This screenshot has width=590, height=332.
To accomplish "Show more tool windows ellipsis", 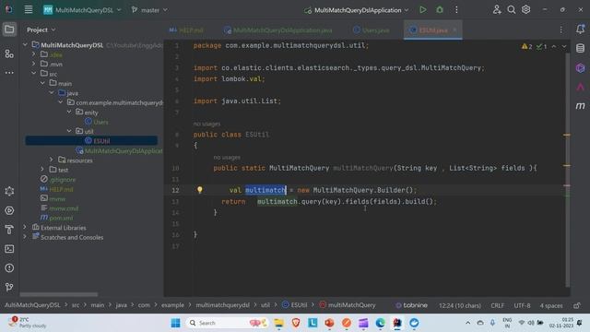I will [x=9, y=73].
